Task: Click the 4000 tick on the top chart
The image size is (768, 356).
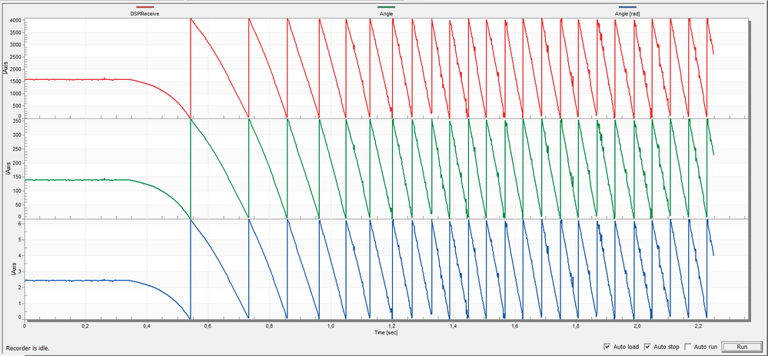Action: point(15,21)
